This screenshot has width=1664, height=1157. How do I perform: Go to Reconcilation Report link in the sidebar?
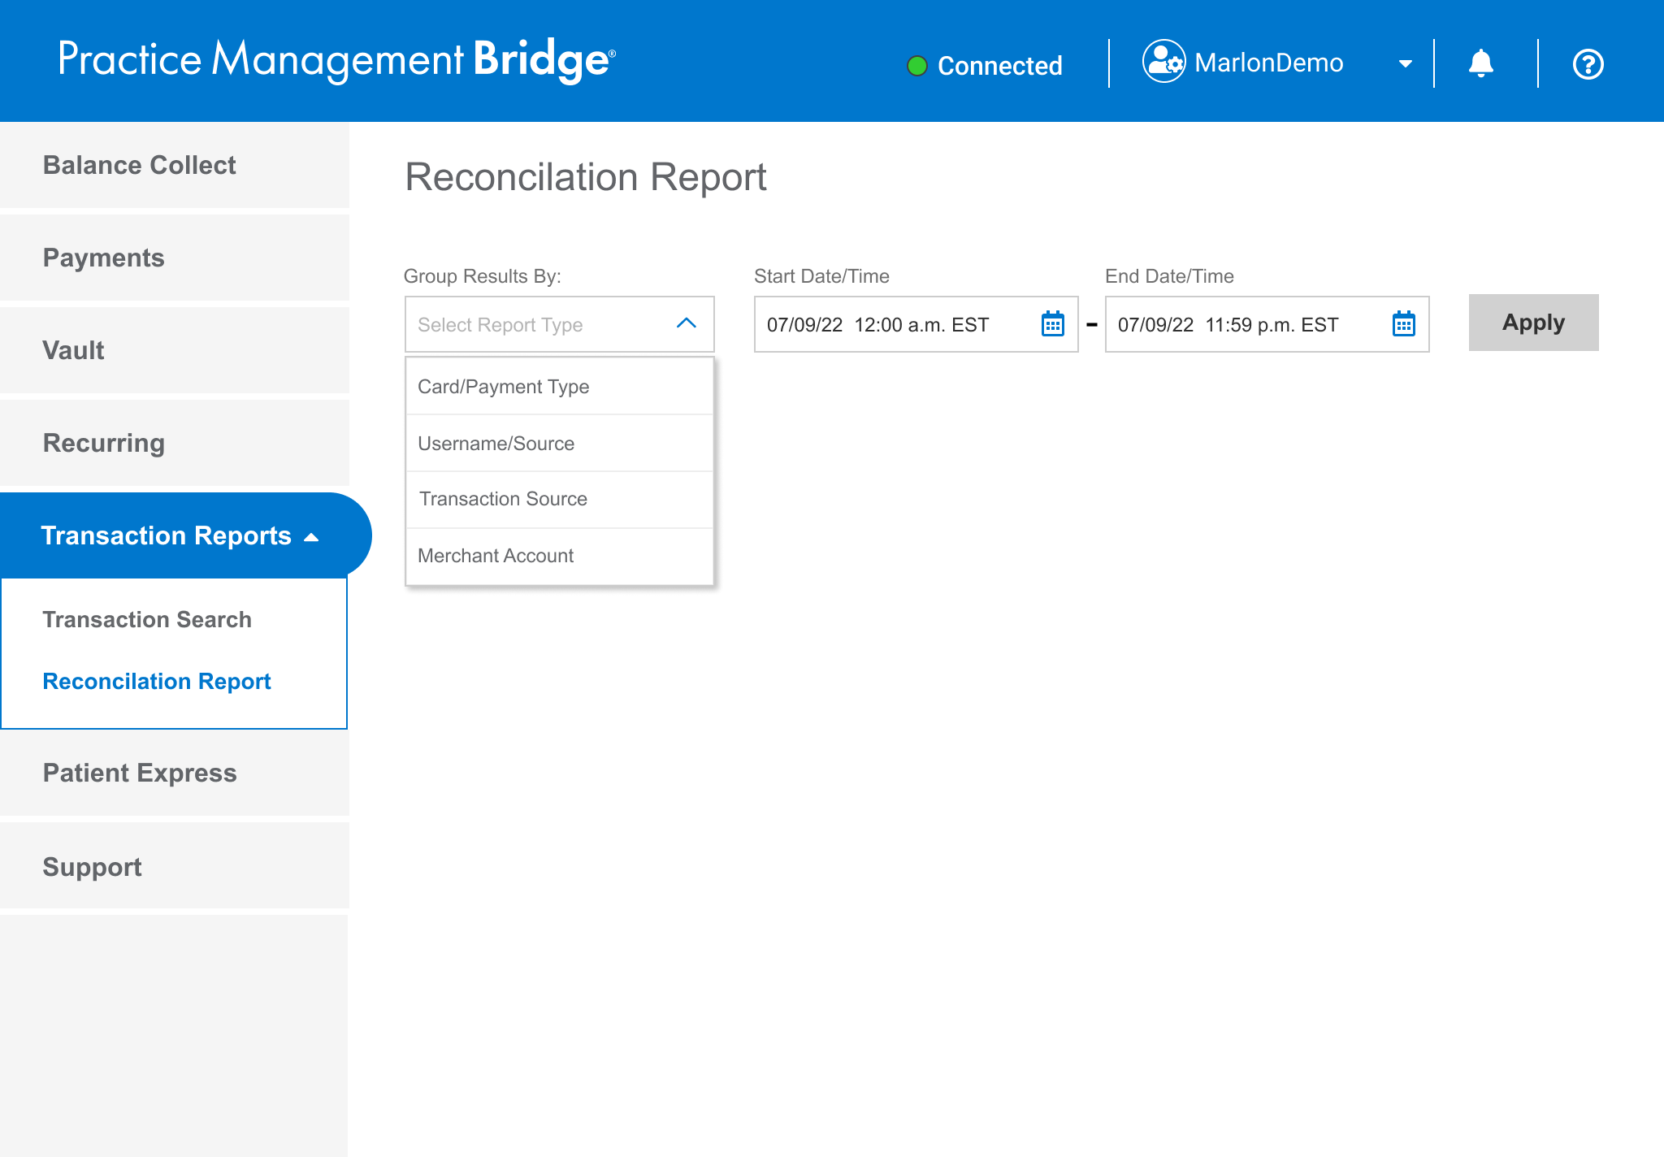[x=157, y=681]
